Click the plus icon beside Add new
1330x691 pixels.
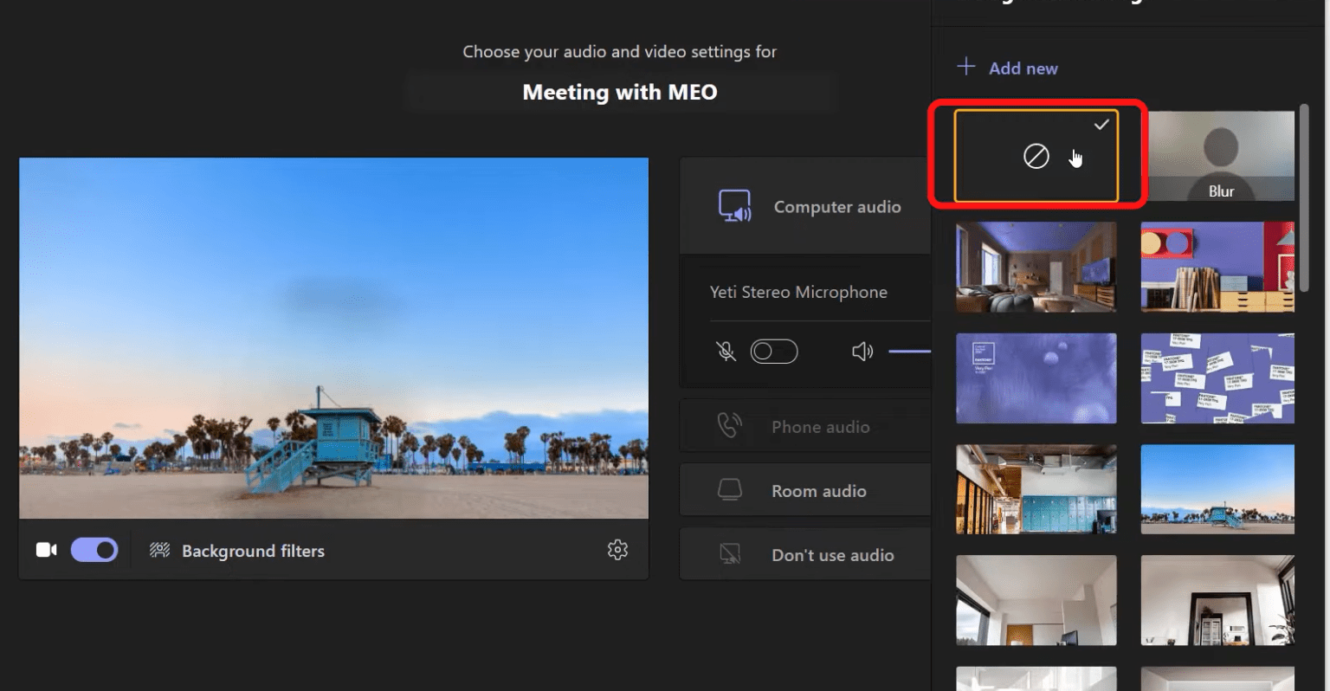[965, 66]
